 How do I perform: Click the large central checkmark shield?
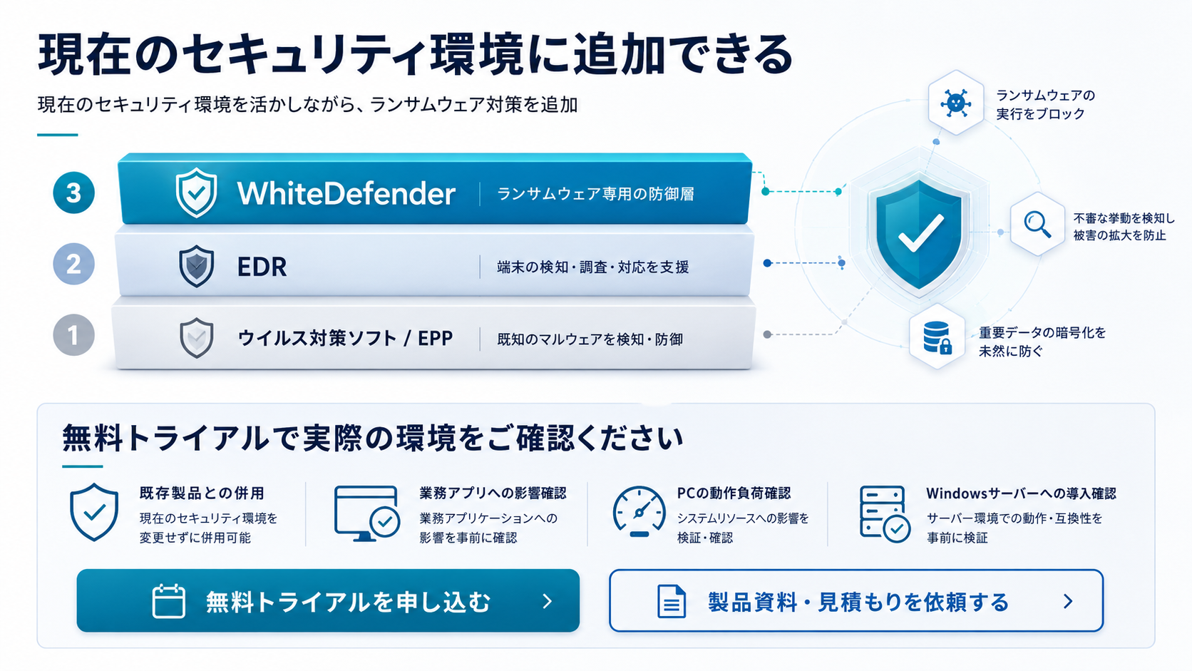click(x=919, y=234)
